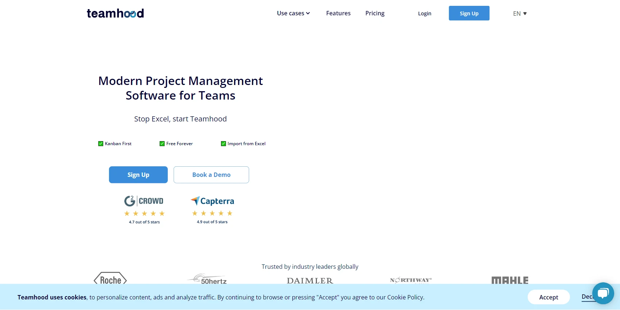Click the G2 Crowd logo
Image resolution: width=620 pixels, height=310 pixels.
(144, 201)
